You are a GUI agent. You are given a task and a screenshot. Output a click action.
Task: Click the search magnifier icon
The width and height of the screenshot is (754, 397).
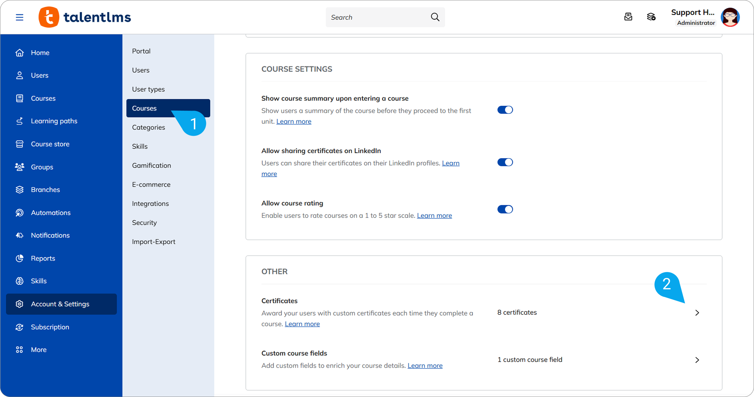[435, 17]
